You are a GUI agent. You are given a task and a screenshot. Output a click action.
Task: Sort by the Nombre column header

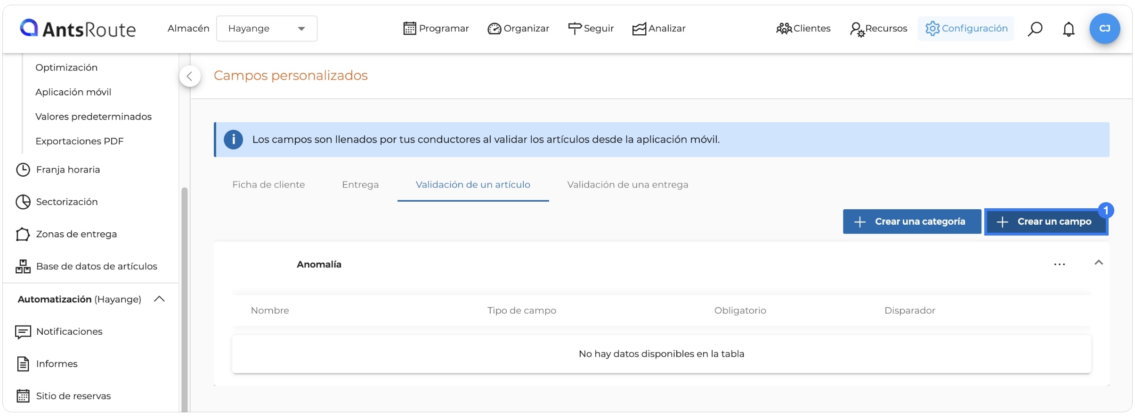(x=270, y=311)
